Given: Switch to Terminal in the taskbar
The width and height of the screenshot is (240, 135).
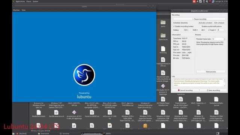Looking at the screenshot, I should (x=64, y=133).
